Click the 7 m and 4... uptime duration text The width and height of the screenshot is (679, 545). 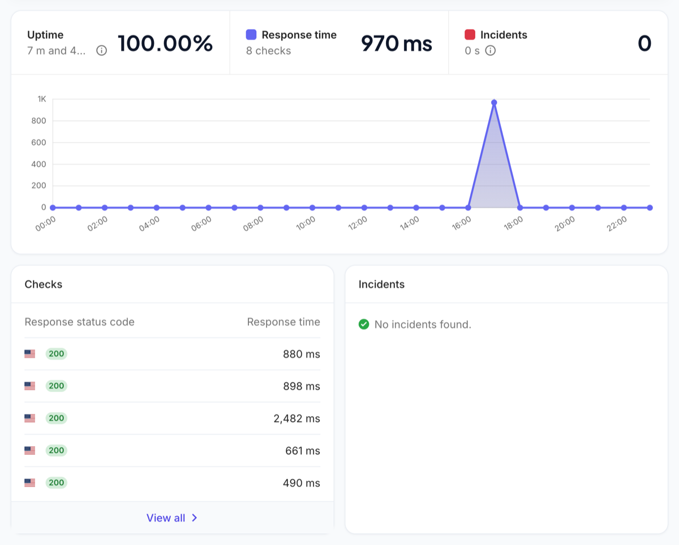pos(57,51)
